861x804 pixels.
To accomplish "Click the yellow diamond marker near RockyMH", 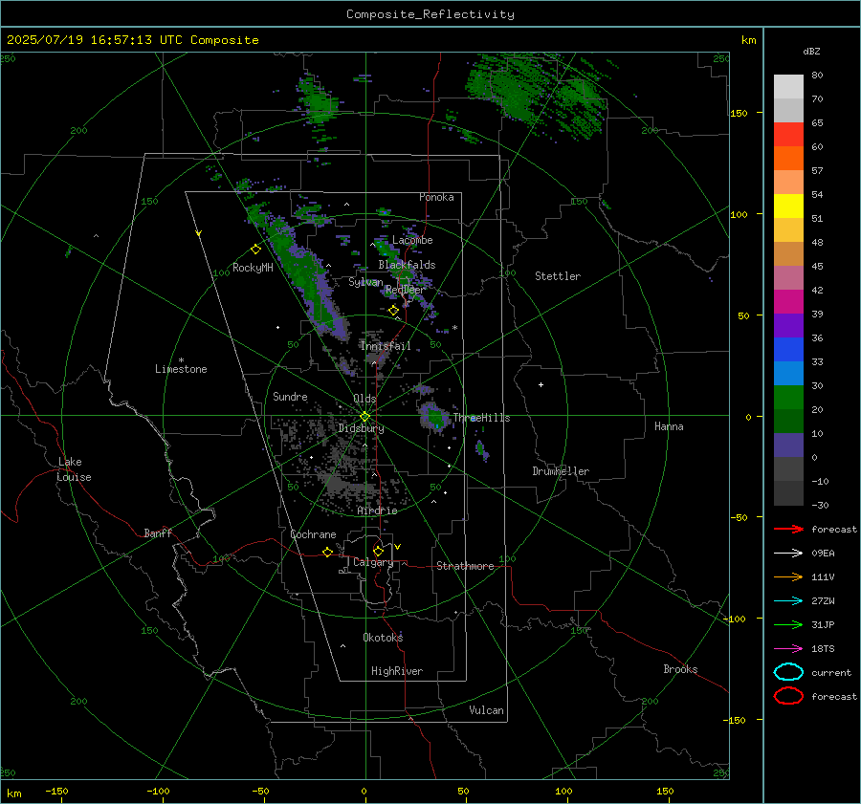I will (x=255, y=250).
